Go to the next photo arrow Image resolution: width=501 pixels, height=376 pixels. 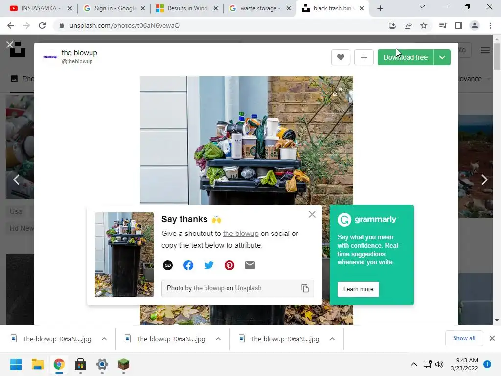(x=484, y=180)
